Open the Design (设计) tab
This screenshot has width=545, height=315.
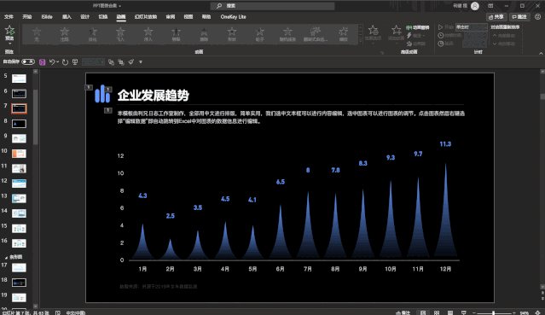coord(84,17)
